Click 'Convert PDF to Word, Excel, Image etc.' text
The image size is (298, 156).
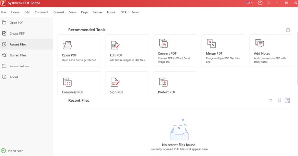coord(174,60)
